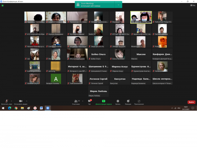Image resolution: width=197 pixels, height=148 pixels.
Task: Expand the Zoom Meetings notification chevron
Action: [x=118, y=5]
